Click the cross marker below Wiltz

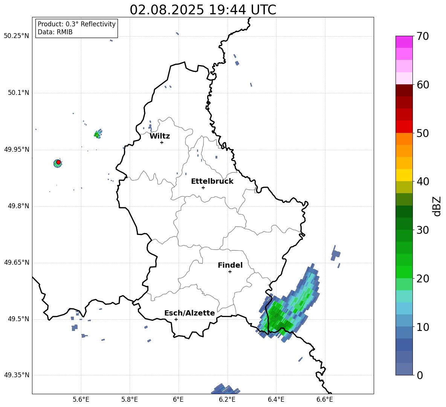(x=162, y=142)
